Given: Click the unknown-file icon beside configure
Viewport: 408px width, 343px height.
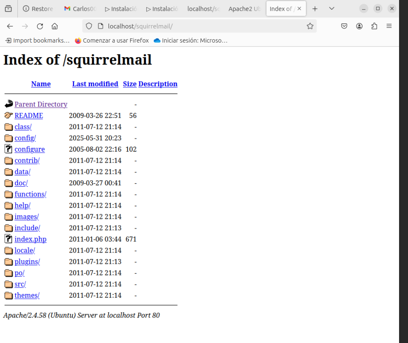Looking at the screenshot, I should (9, 149).
